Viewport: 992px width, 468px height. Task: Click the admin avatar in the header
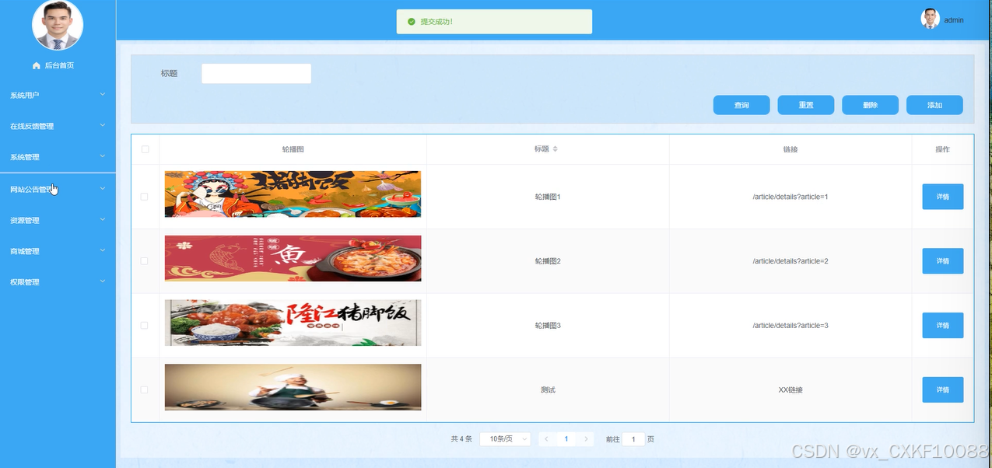pos(930,19)
